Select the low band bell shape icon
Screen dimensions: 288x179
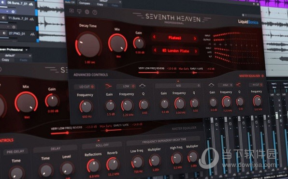coord(143,86)
